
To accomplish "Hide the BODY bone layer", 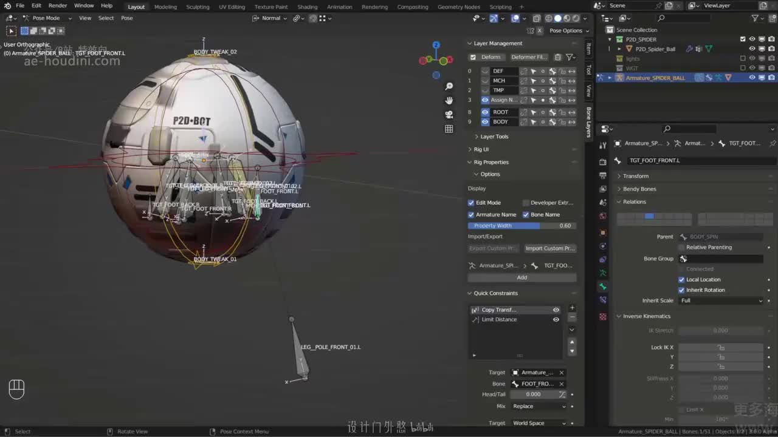I will (x=485, y=122).
